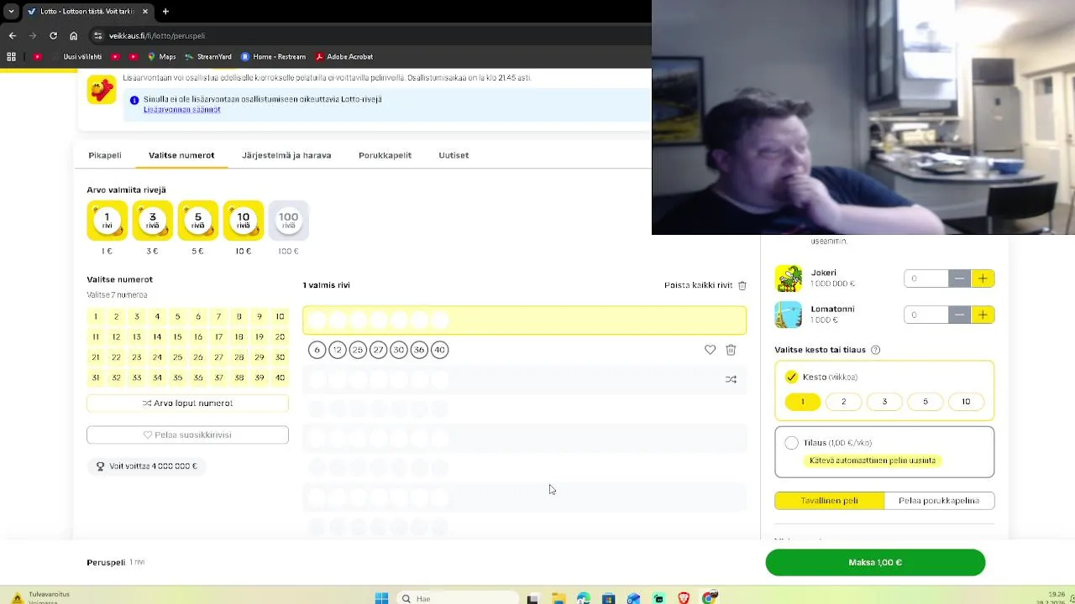
Task: Open the StreamYard bookmark
Action: click(x=207, y=56)
